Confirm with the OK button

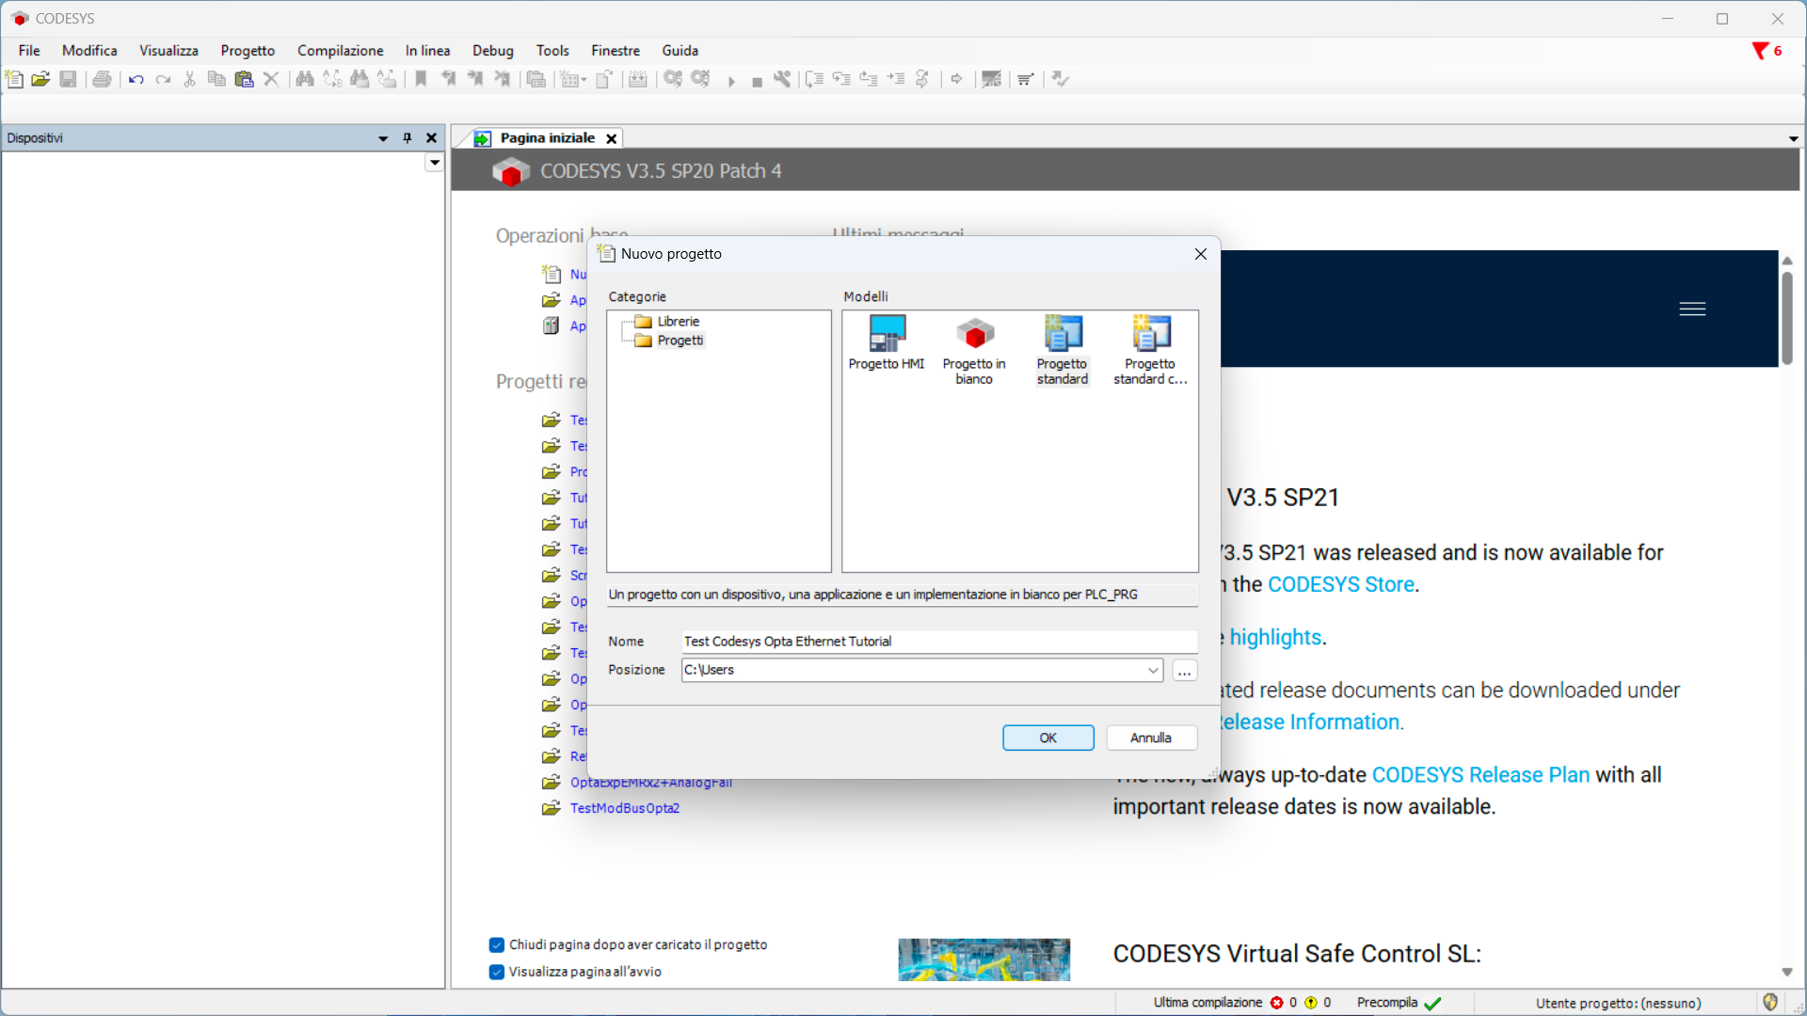[x=1047, y=738]
